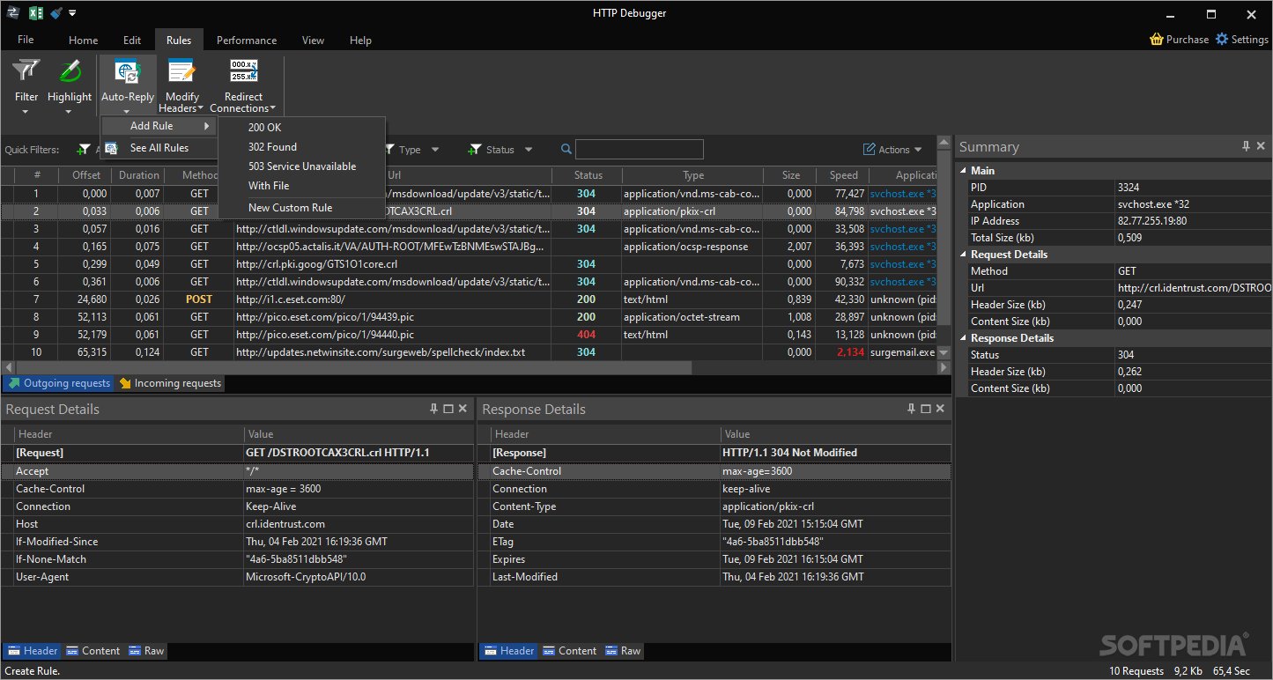Viewport: 1273px width, 680px height.
Task: Switch to the Home ribbon tab
Action: pos(84,41)
